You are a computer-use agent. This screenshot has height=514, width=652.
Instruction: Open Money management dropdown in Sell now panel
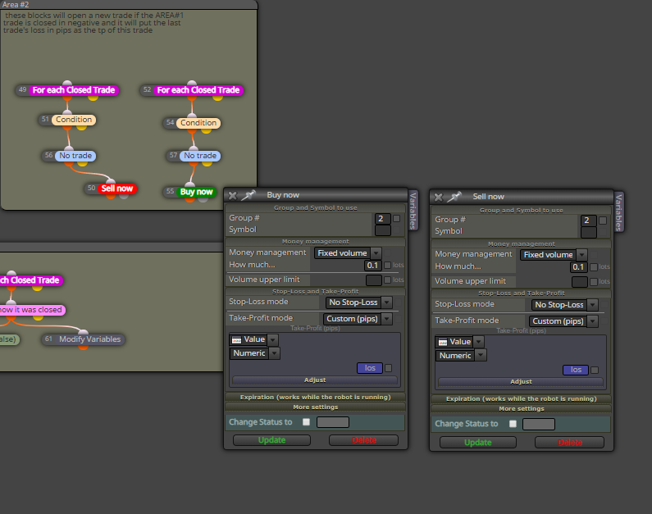pyautogui.click(x=554, y=255)
